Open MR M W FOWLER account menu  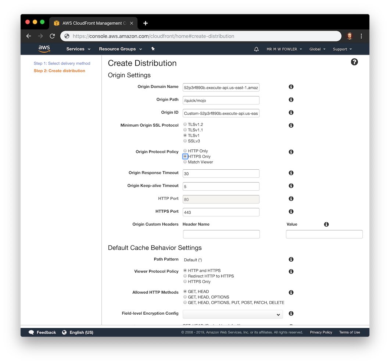(x=284, y=49)
